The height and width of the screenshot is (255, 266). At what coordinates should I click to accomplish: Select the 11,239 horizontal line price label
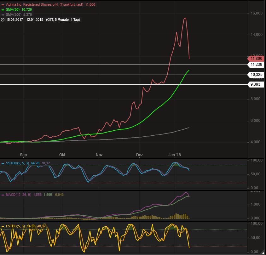(x=256, y=65)
